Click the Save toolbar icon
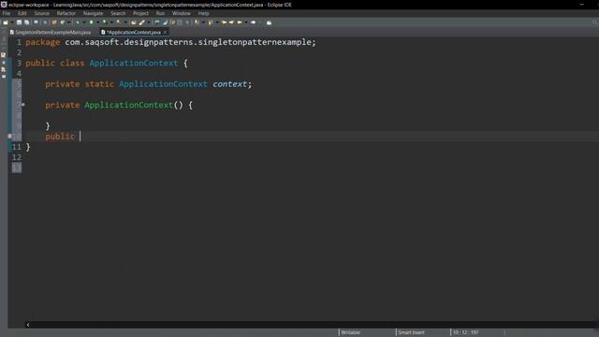The image size is (599, 337). point(19,22)
